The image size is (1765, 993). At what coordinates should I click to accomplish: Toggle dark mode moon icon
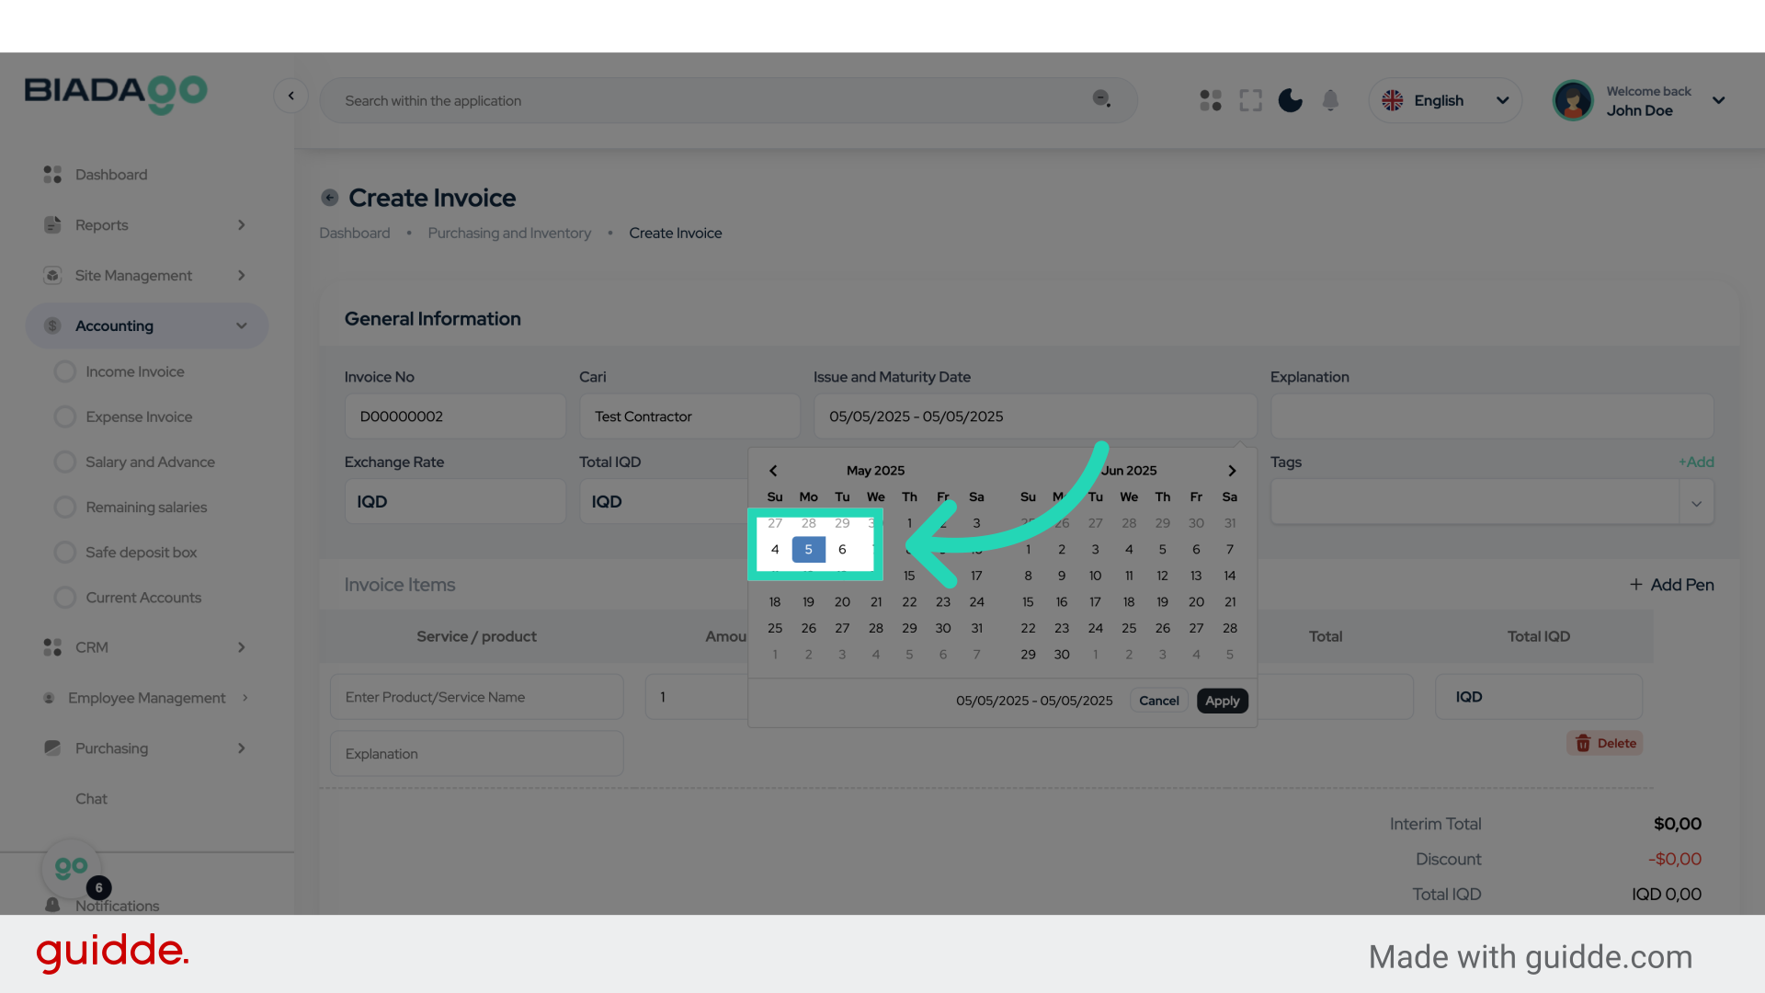(1290, 100)
